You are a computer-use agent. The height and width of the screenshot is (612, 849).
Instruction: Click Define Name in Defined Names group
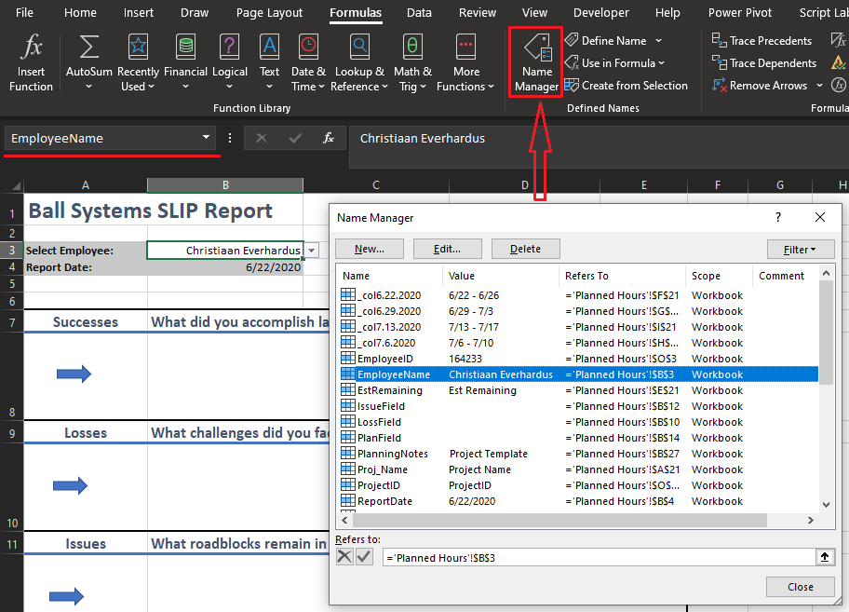tap(606, 41)
